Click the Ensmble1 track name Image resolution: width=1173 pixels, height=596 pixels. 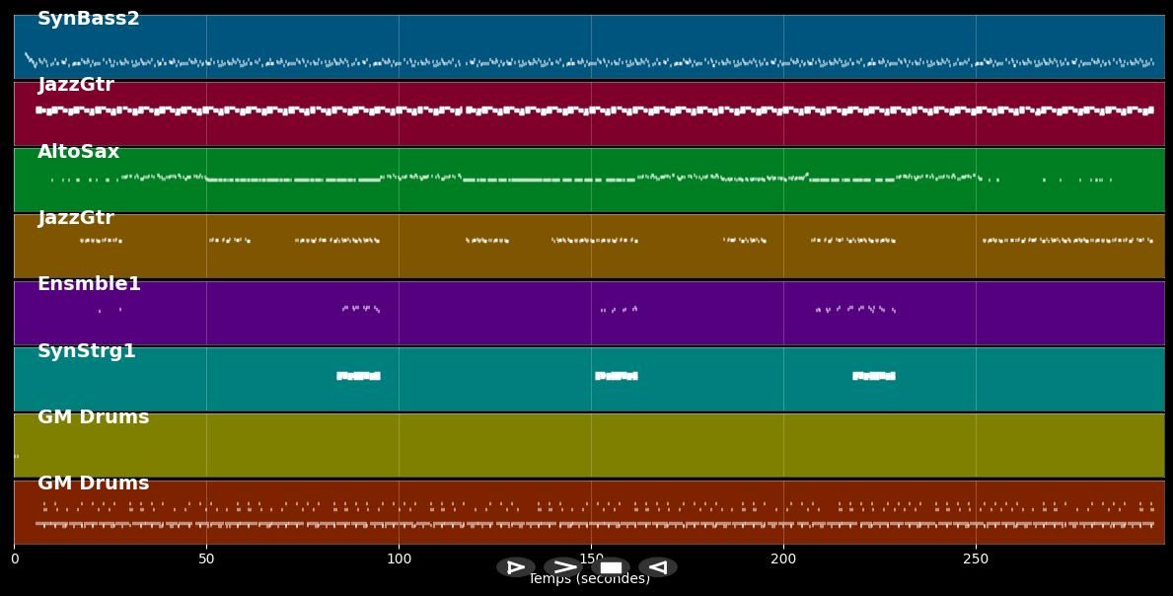[89, 283]
